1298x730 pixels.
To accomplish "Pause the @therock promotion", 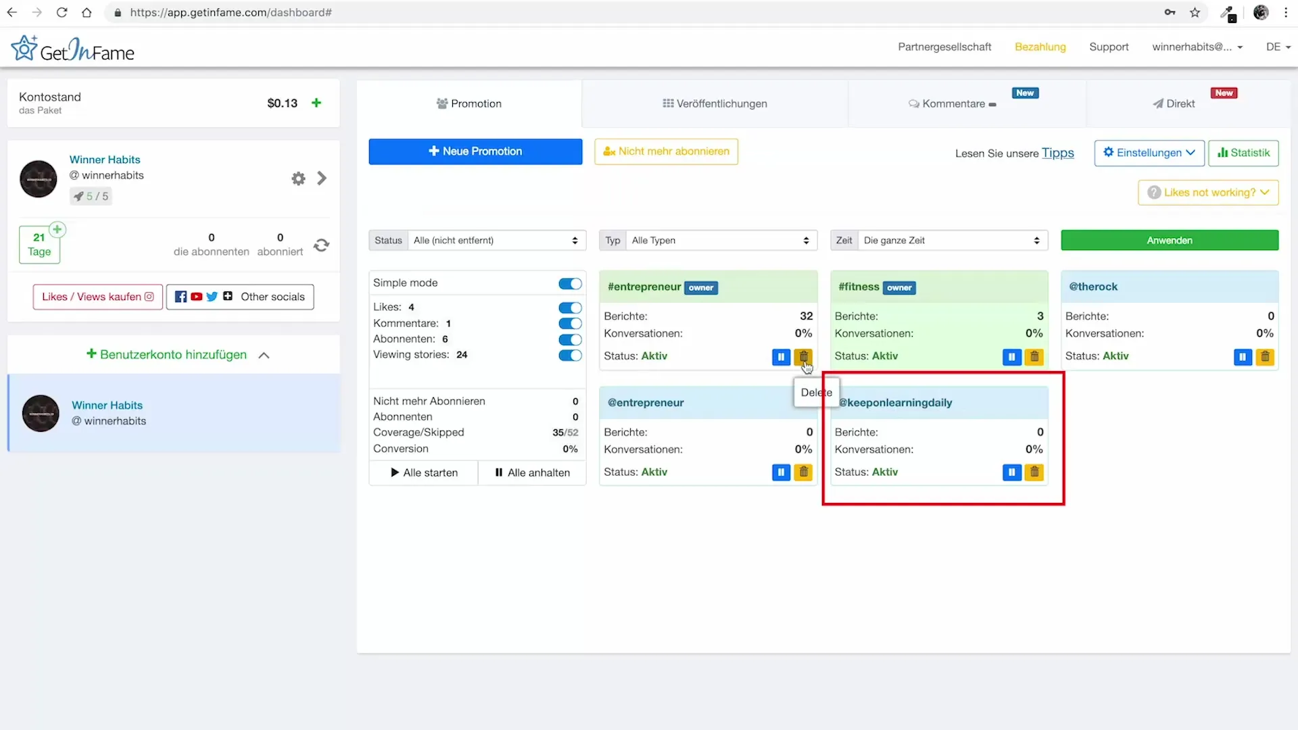I will [x=1243, y=356].
